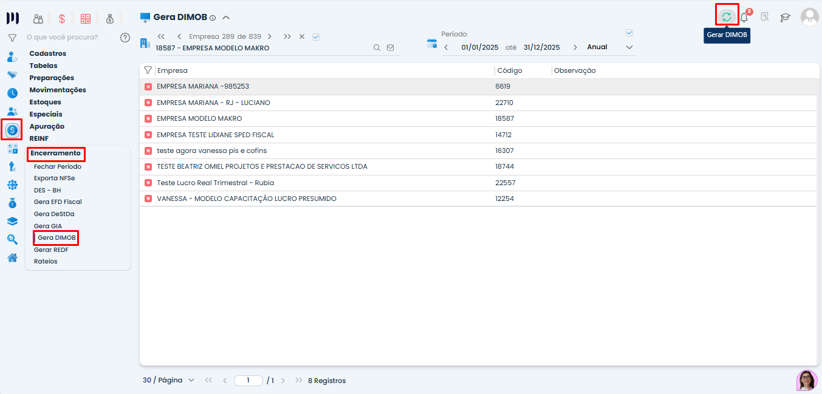Open the home icon in the sidebar
This screenshot has width=822, height=394.
coord(12,257)
